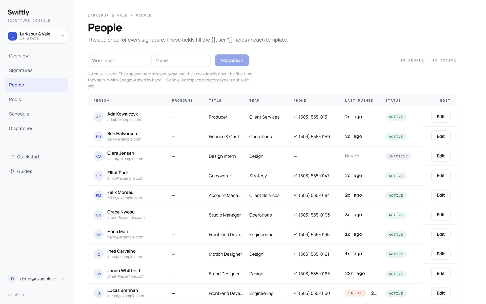
Task: Click the Last Pushed column header
Action: tap(359, 101)
